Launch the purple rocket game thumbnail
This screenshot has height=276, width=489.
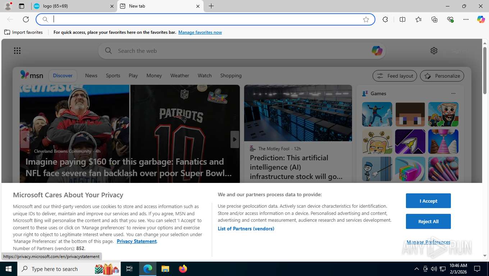410,142
